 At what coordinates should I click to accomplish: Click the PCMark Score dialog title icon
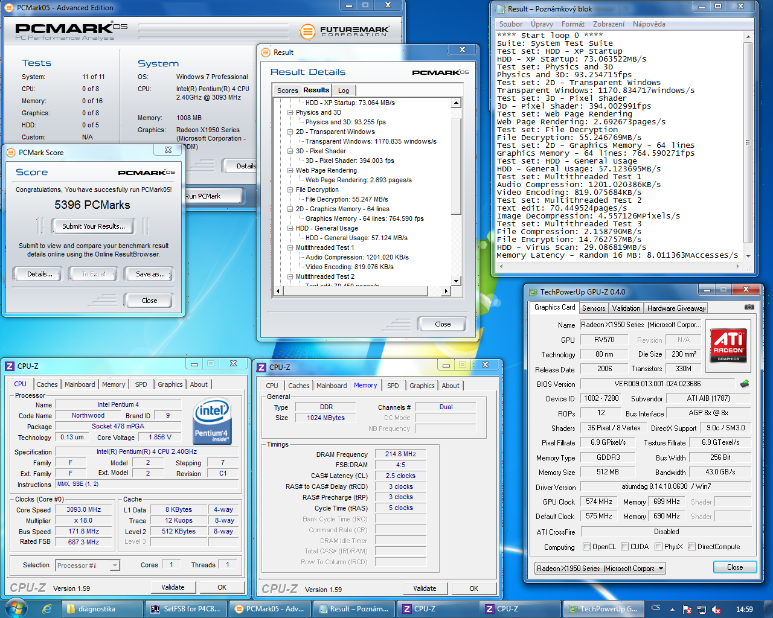[x=10, y=153]
